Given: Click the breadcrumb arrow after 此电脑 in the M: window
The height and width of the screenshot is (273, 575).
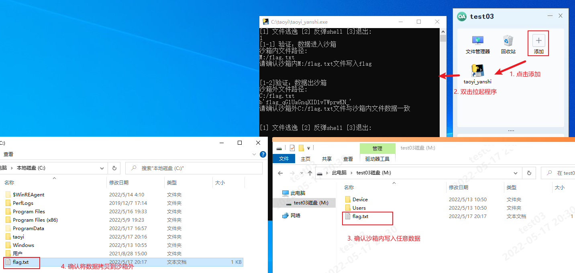Looking at the screenshot, I should pyautogui.click(x=352, y=173).
